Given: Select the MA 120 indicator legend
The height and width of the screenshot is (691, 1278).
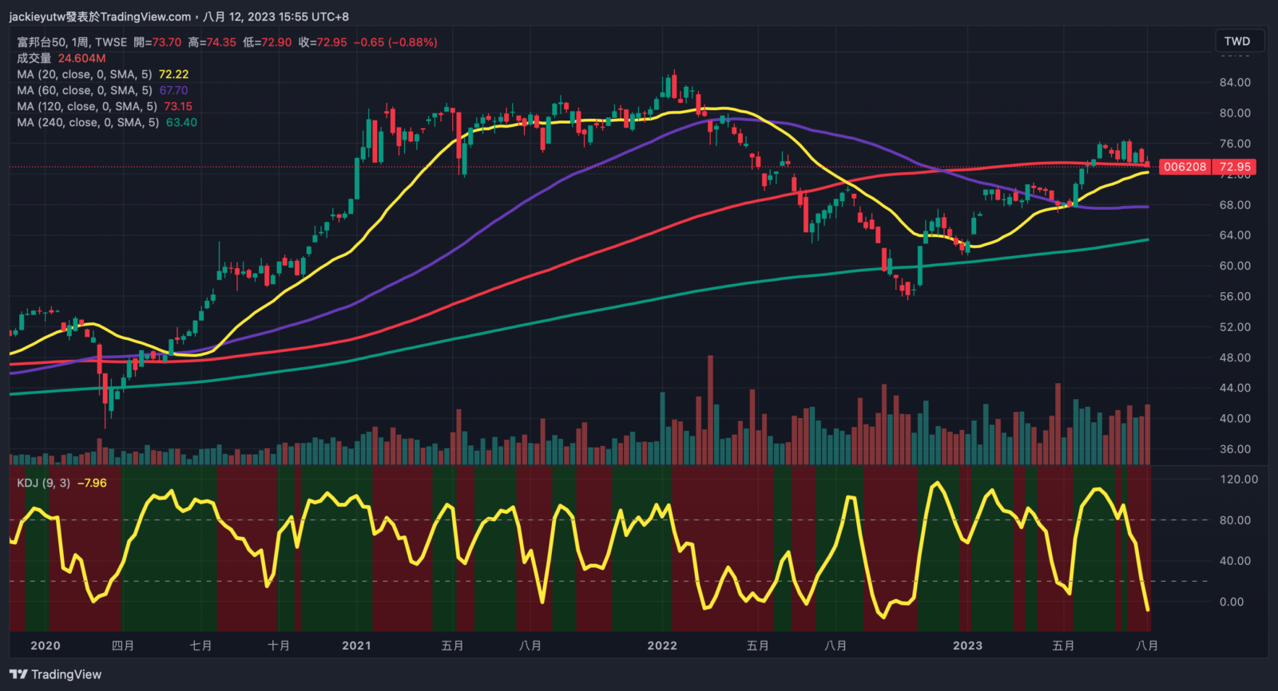Looking at the screenshot, I should pyautogui.click(x=86, y=106).
